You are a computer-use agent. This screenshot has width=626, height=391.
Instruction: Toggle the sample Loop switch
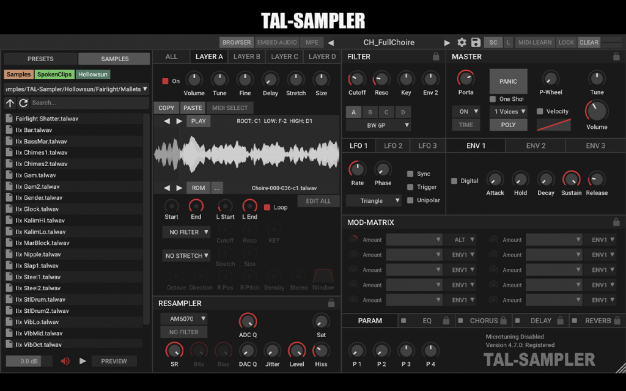click(267, 207)
